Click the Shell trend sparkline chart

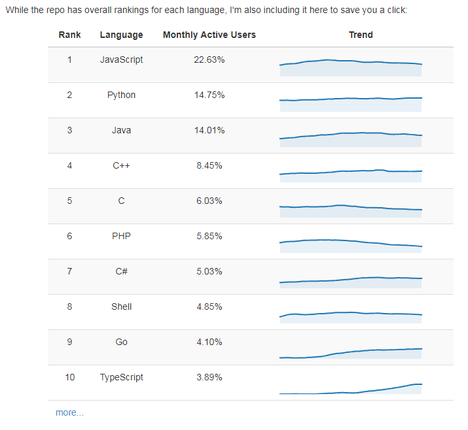351,318
